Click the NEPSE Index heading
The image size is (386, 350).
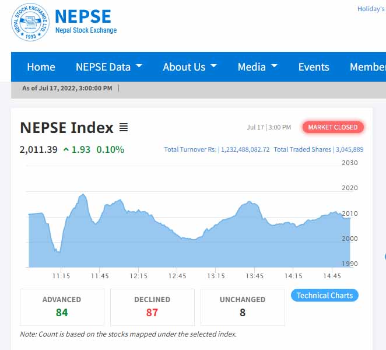[x=66, y=128]
